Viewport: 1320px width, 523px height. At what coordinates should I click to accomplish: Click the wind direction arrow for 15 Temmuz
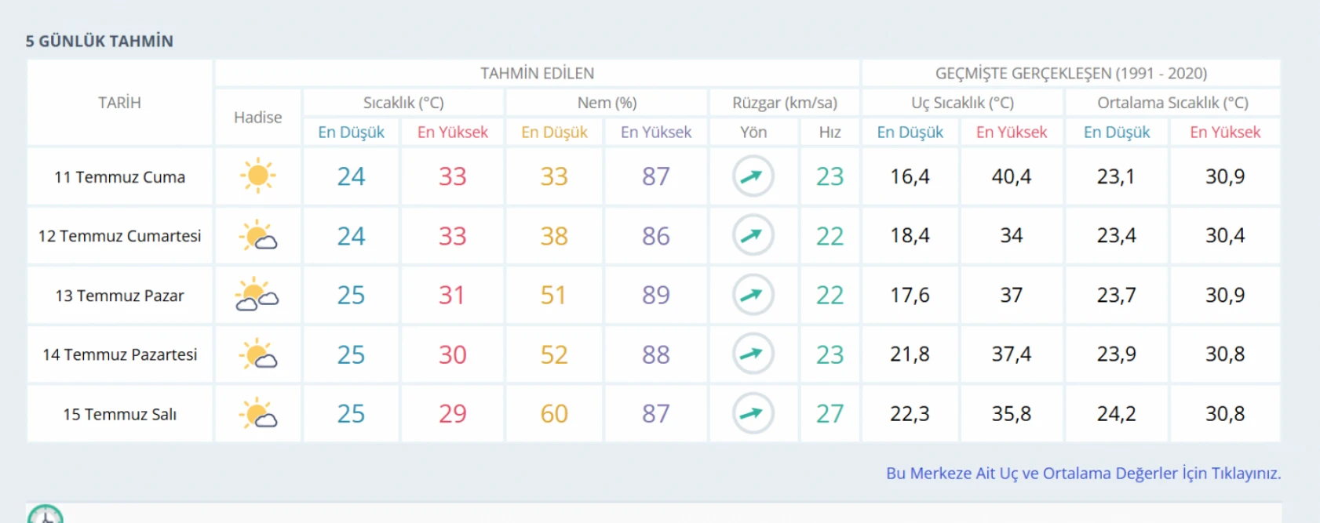tap(753, 413)
